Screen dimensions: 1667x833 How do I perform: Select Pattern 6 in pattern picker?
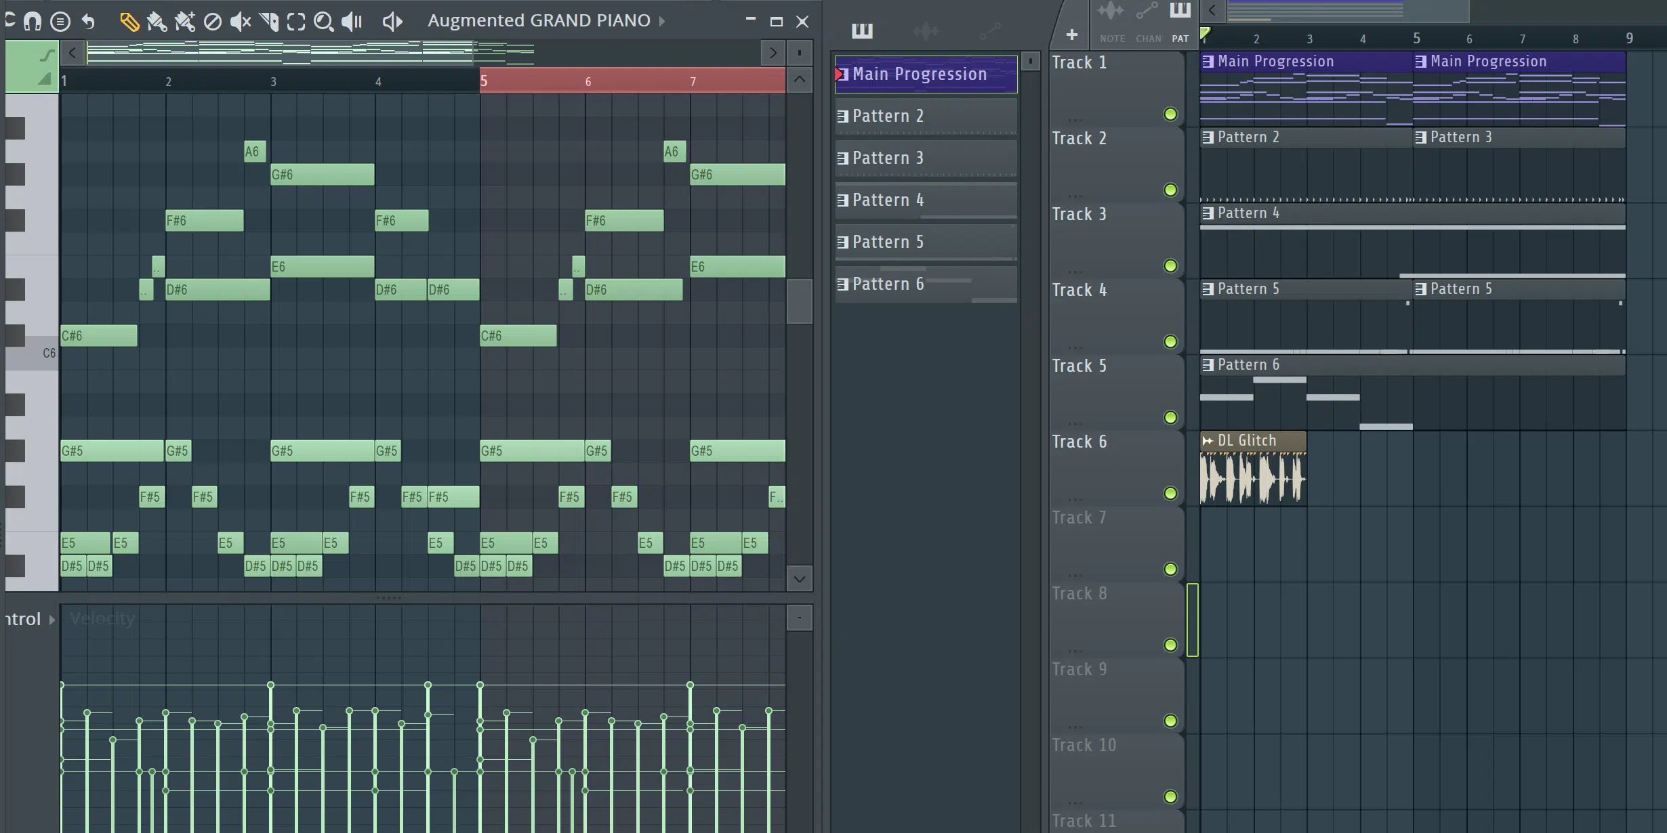[926, 284]
